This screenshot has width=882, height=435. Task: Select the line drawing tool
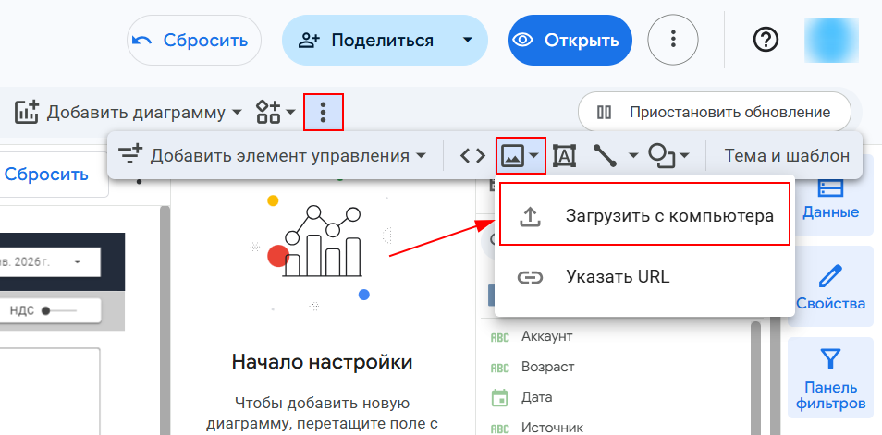click(x=606, y=156)
